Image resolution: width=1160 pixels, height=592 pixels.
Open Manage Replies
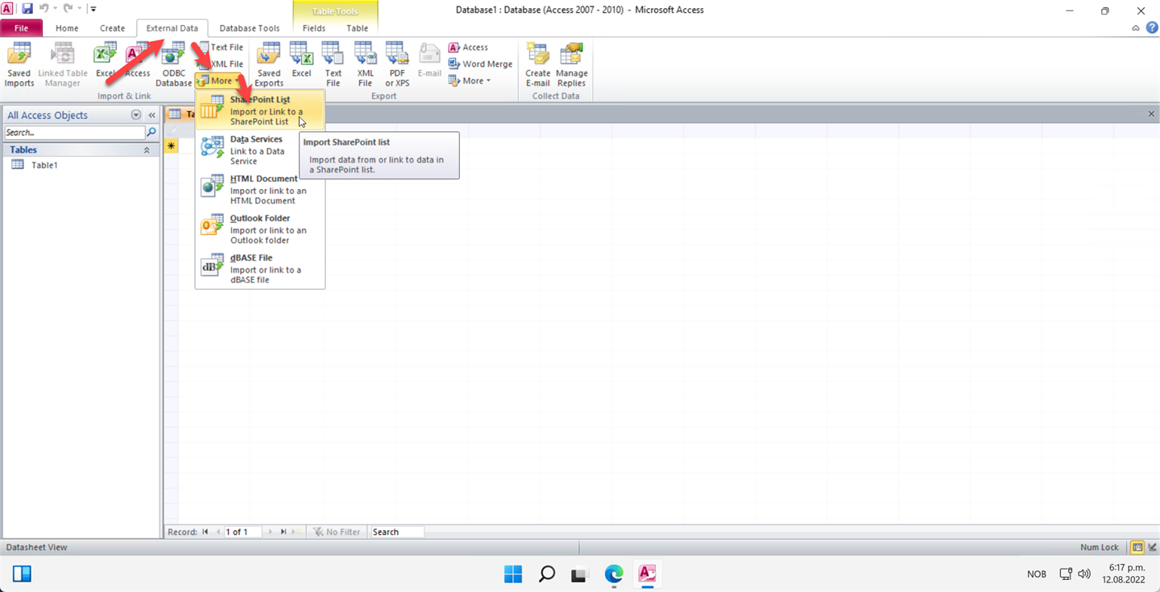click(x=571, y=64)
